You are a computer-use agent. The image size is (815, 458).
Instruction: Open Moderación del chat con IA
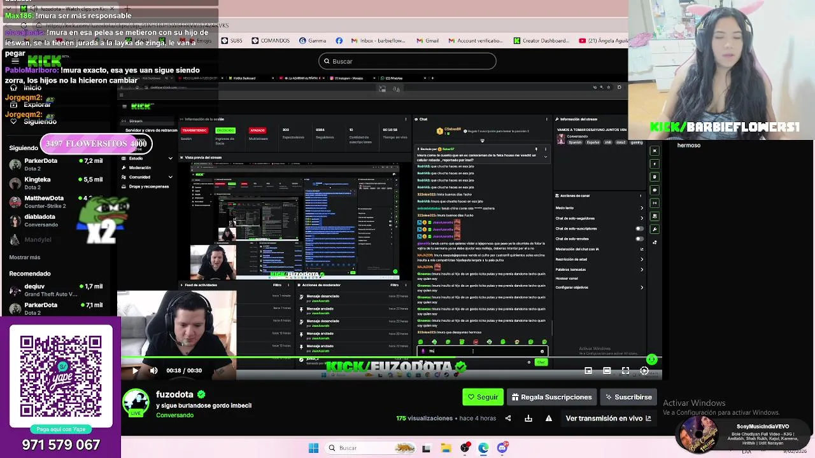(599, 249)
